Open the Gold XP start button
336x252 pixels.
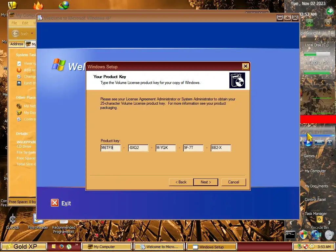[24, 247]
